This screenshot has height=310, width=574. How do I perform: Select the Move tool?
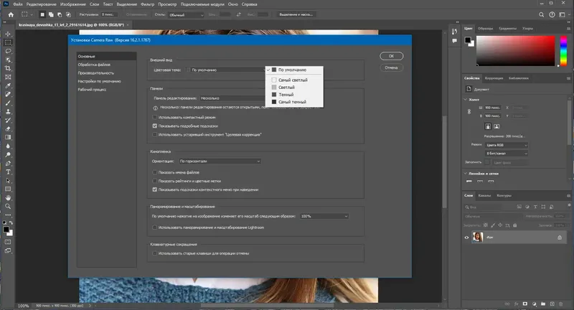coord(7,34)
